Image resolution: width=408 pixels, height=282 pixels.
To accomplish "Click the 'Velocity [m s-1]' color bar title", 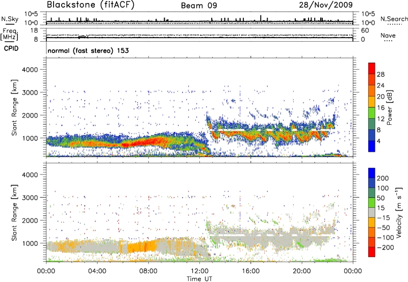I will click(399, 212).
